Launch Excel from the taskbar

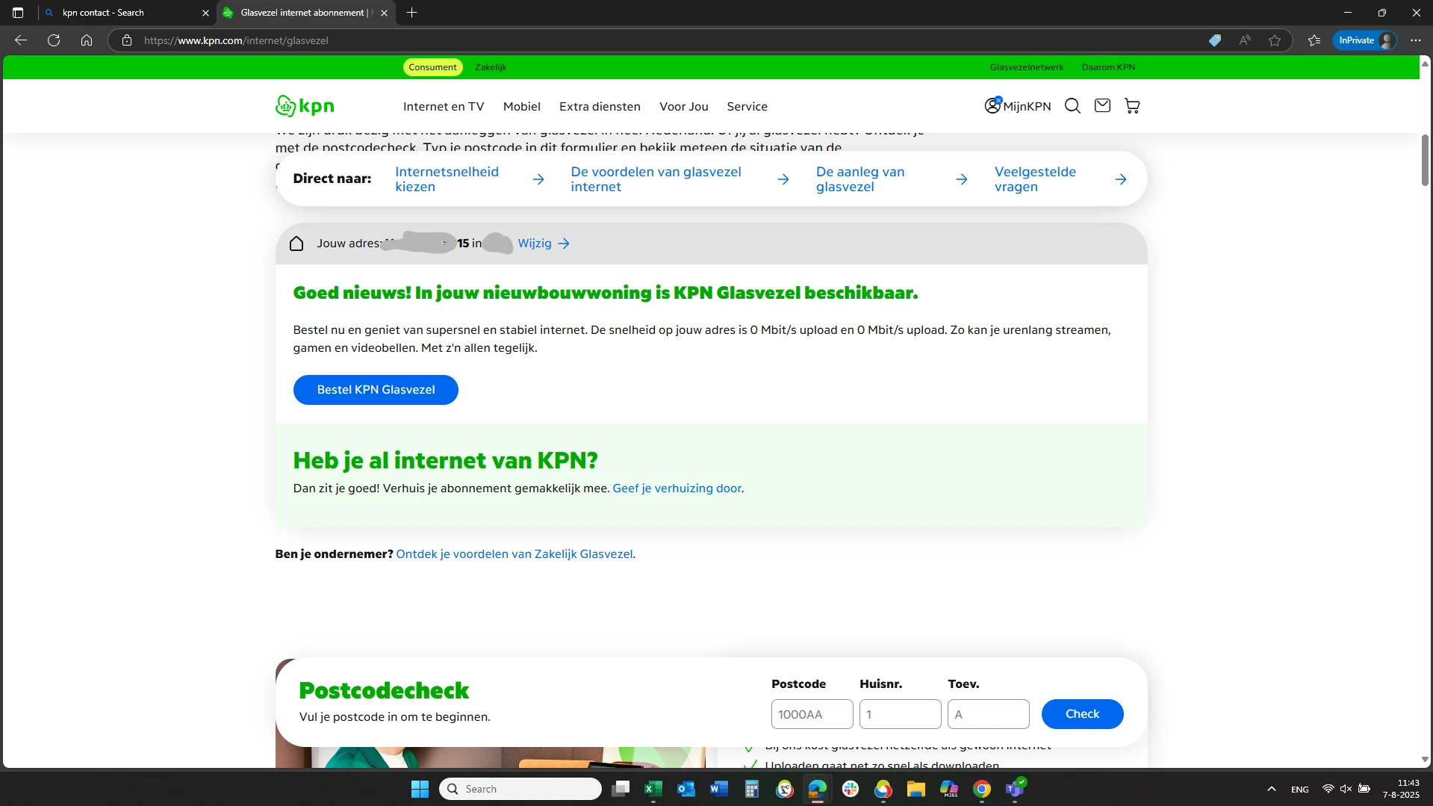point(653,789)
